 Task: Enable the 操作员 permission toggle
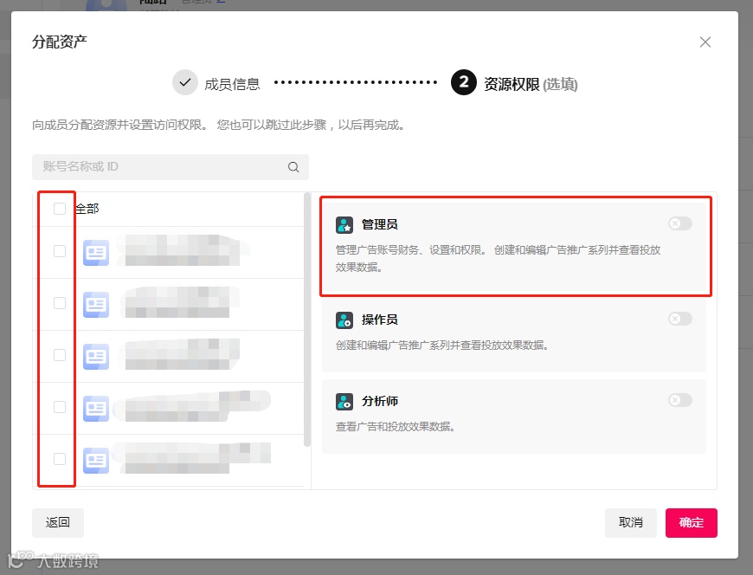680,319
